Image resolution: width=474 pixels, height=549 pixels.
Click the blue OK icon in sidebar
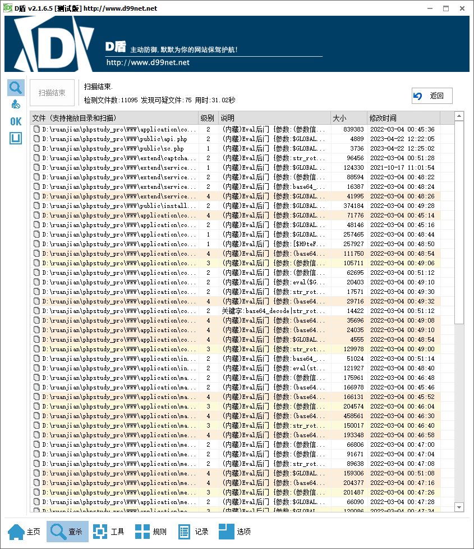click(16, 121)
